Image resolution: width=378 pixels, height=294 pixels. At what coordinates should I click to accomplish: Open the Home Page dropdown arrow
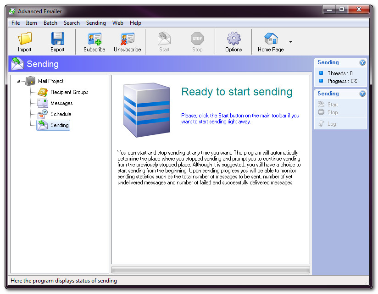[x=290, y=42]
